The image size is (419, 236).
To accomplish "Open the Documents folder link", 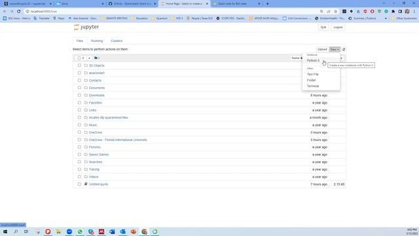I will (97, 88).
